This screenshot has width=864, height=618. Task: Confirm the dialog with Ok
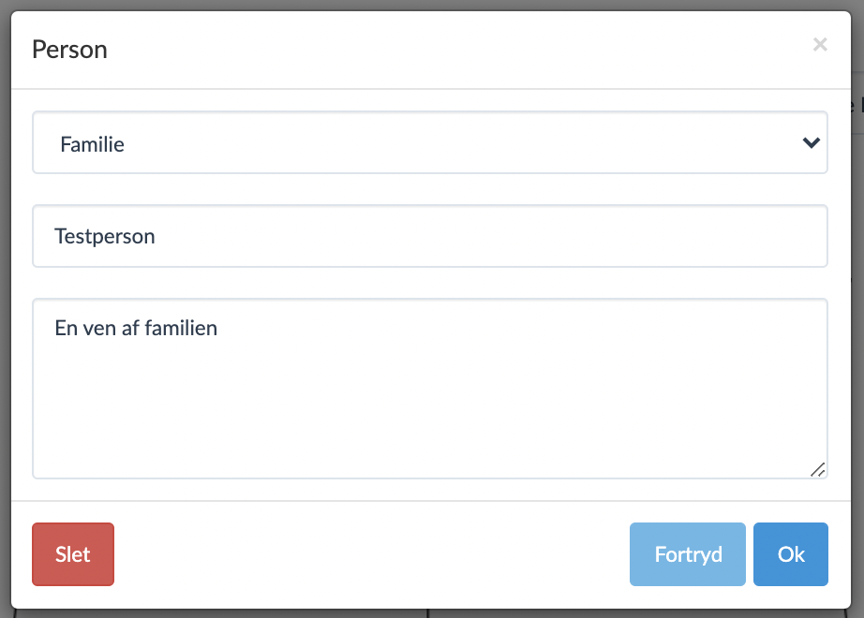tap(791, 554)
